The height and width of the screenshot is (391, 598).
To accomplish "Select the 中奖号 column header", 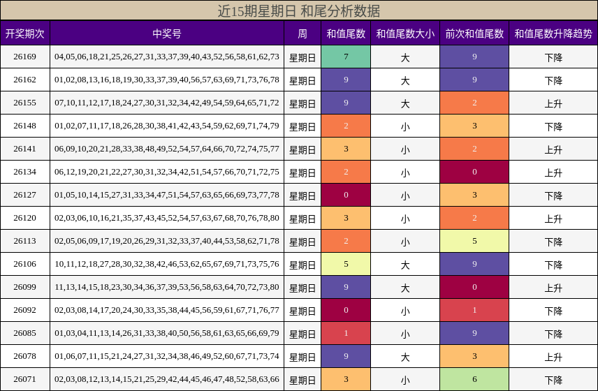I will click(x=167, y=33).
